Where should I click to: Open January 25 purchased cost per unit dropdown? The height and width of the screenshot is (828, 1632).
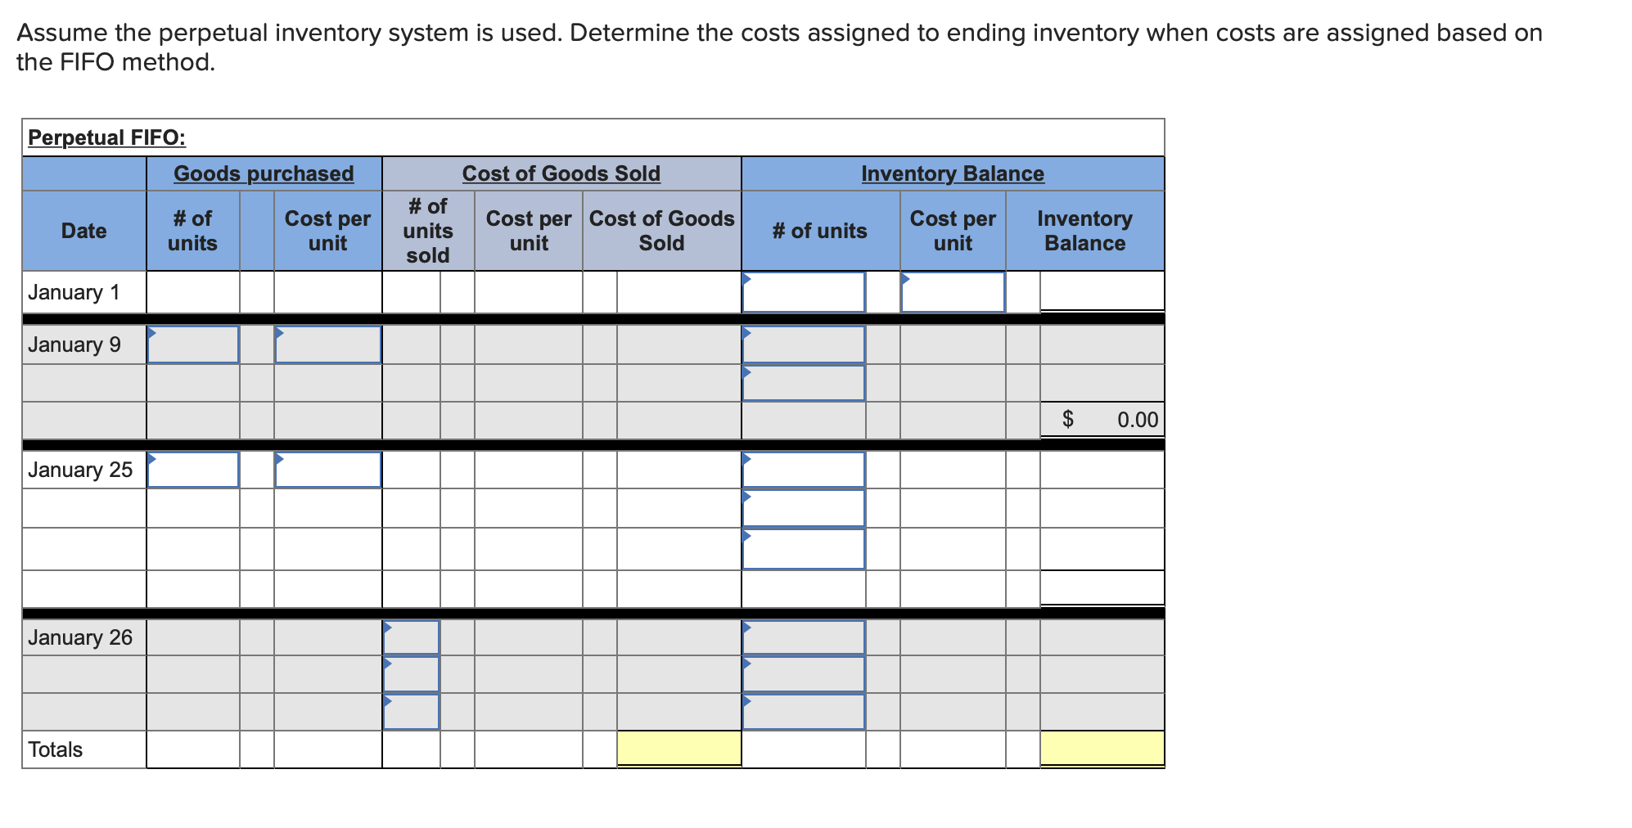(x=327, y=470)
